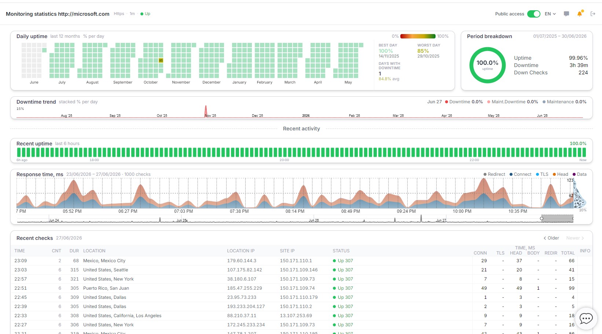Toggle the Public access switch

click(x=534, y=14)
